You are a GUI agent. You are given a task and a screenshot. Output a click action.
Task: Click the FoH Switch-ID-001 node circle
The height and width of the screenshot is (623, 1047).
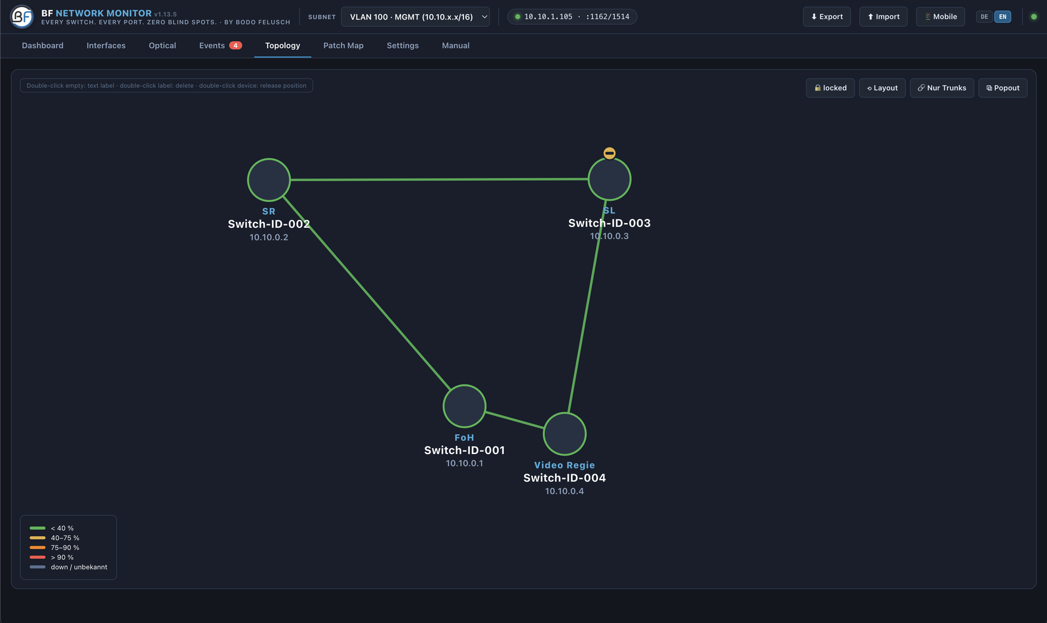pos(465,406)
